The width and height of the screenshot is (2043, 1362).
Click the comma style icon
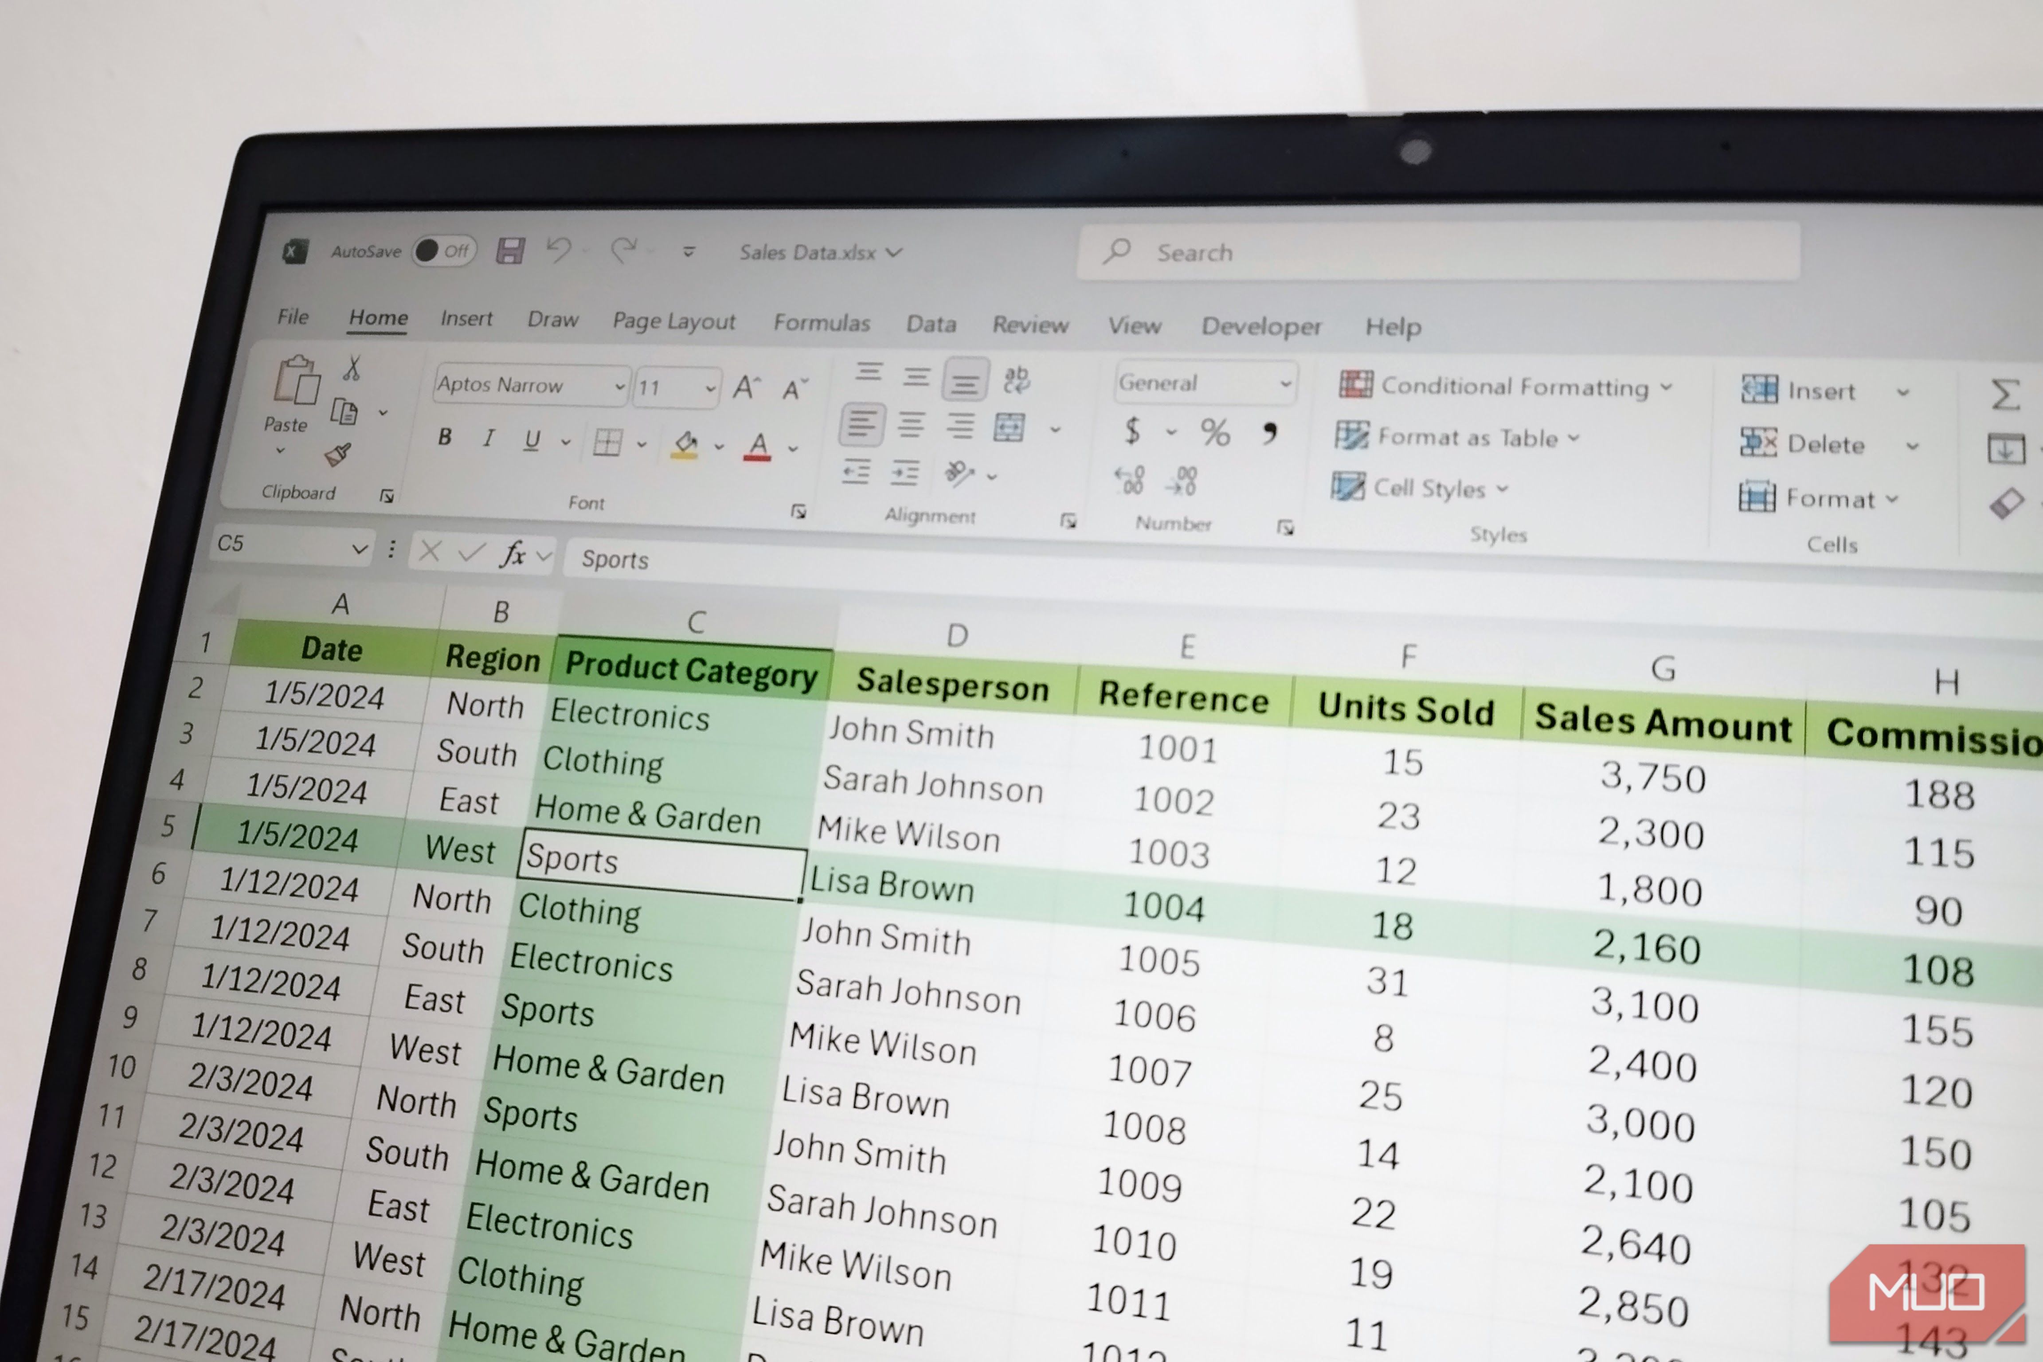[x=1272, y=433]
